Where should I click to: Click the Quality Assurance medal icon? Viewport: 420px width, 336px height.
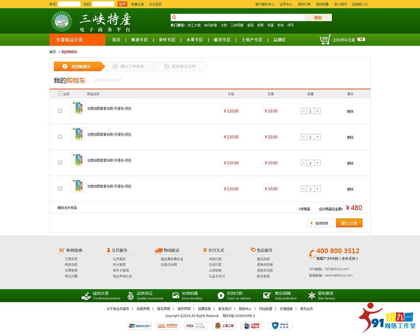pyautogui.click(x=131, y=296)
